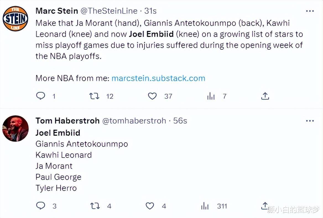Like Marc Stein's tweet
Image resolution: width=323 pixels, height=218 pixels.
[x=152, y=96]
